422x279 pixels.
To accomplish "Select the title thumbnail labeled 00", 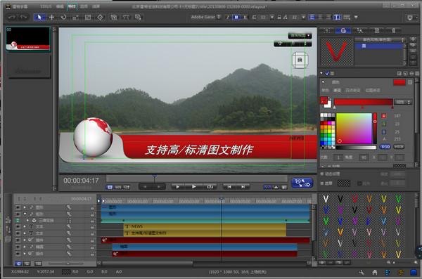I will click(x=28, y=39).
